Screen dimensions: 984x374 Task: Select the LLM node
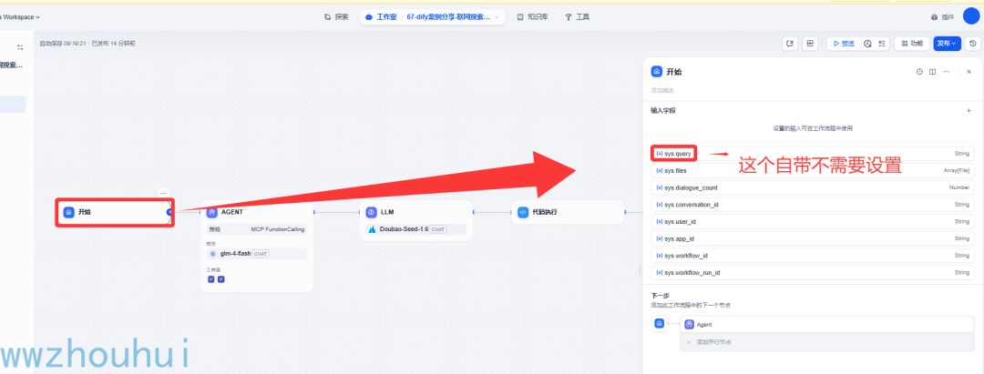(x=416, y=220)
